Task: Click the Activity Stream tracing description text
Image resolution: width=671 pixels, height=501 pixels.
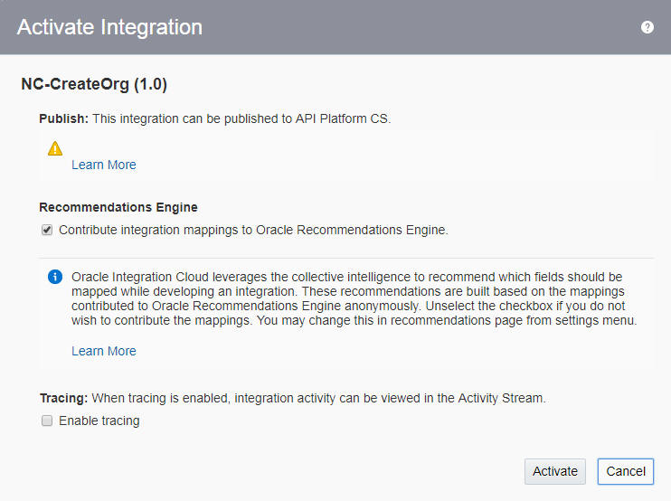Action: tap(319, 398)
